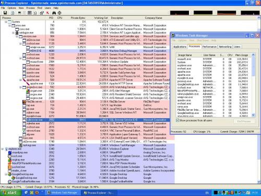Select the procexp.exe row in Task Manager

(213, 81)
